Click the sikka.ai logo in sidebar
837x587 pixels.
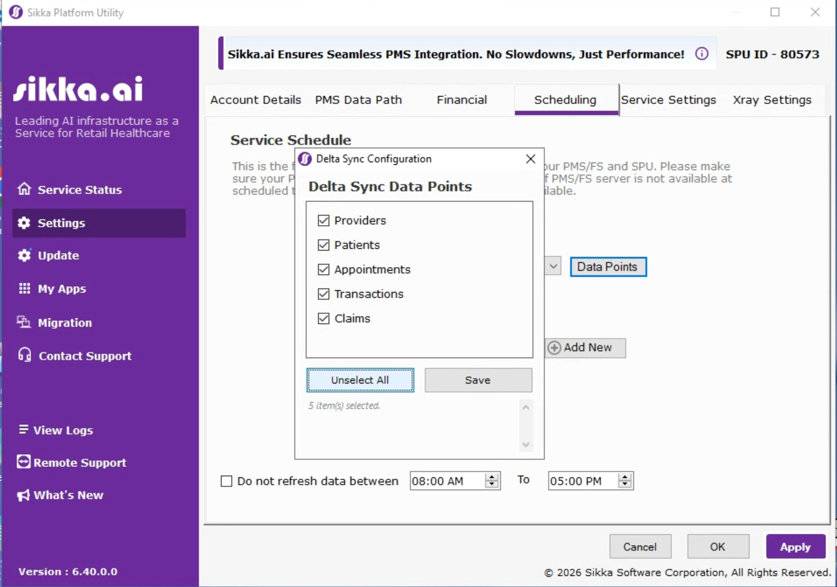(78, 89)
